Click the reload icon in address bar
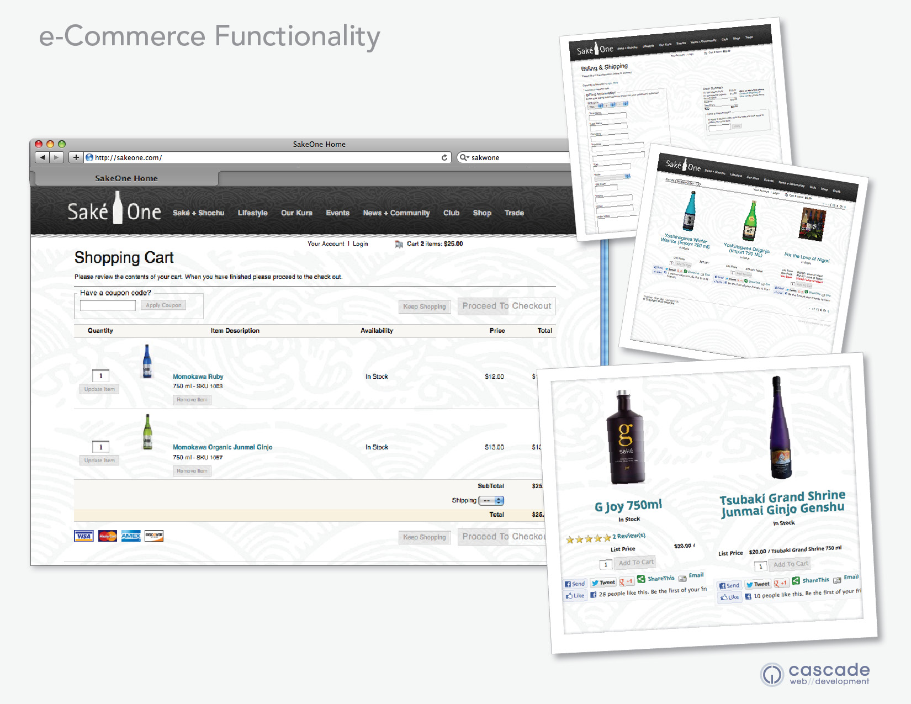 click(444, 157)
